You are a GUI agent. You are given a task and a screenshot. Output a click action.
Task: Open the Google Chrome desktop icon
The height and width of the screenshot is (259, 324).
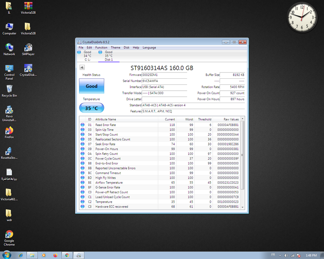click(x=9, y=238)
